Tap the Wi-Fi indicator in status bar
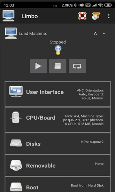Image resolution: width=115 pixels, height=192 pixels. pos(100,5)
